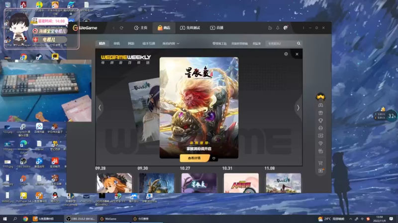Open the 单机 single-player category
398x223 pixels.
point(116,44)
